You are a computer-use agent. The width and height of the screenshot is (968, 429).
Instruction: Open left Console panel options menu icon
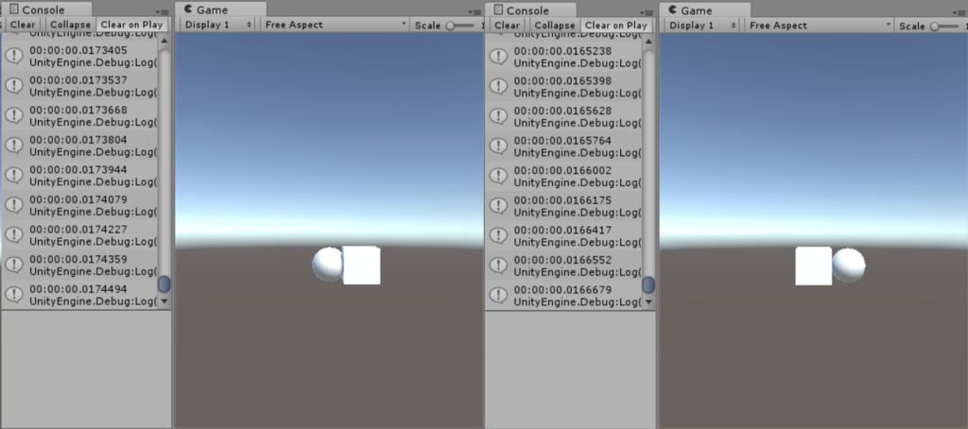click(x=163, y=11)
